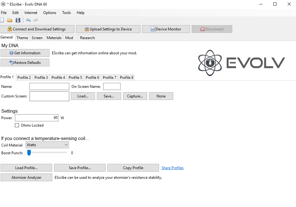Select the Profile 3 tab
The height and width of the screenshot is (207, 296).
[41, 78]
